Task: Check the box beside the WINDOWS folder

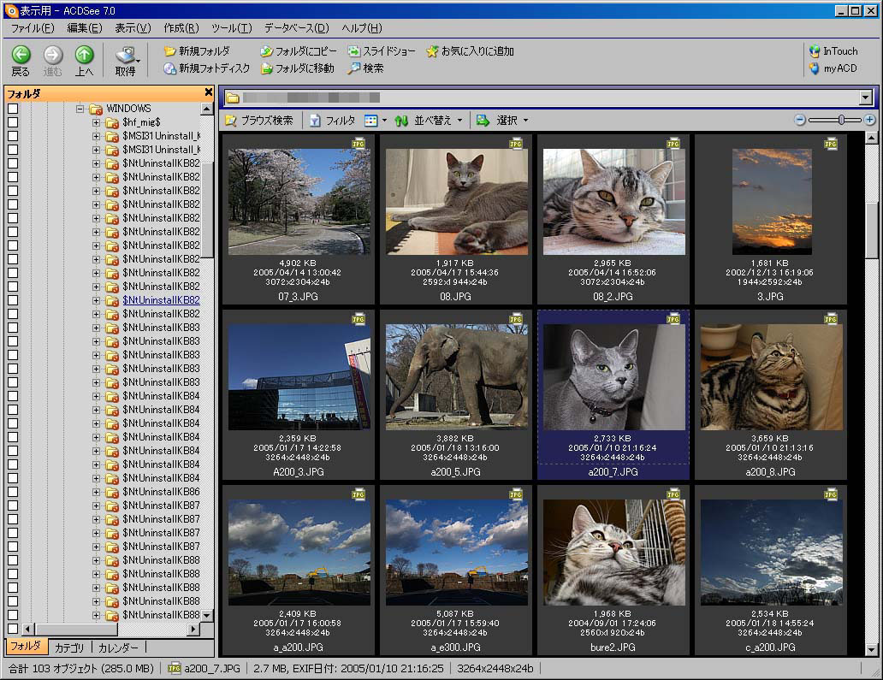Action: pyautogui.click(x=13, y=109)
